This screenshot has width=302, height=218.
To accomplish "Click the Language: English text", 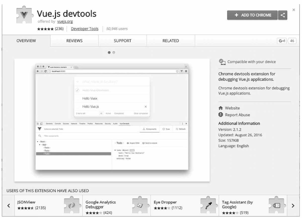I will click(234, 146).
